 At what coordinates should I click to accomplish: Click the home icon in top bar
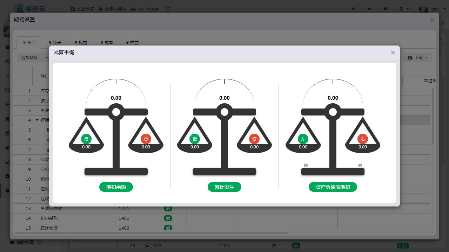(385, 9)
